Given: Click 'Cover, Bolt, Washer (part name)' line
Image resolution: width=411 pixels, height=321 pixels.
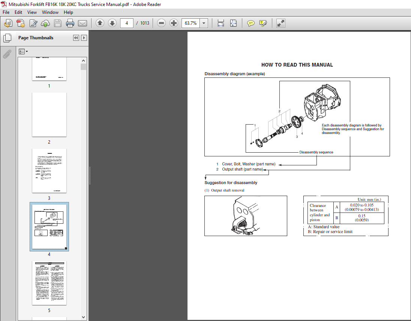Looking at the screenshot, I should pos(249,164).
